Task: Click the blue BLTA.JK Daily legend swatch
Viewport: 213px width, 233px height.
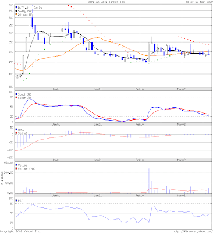Action: [16, 8]
